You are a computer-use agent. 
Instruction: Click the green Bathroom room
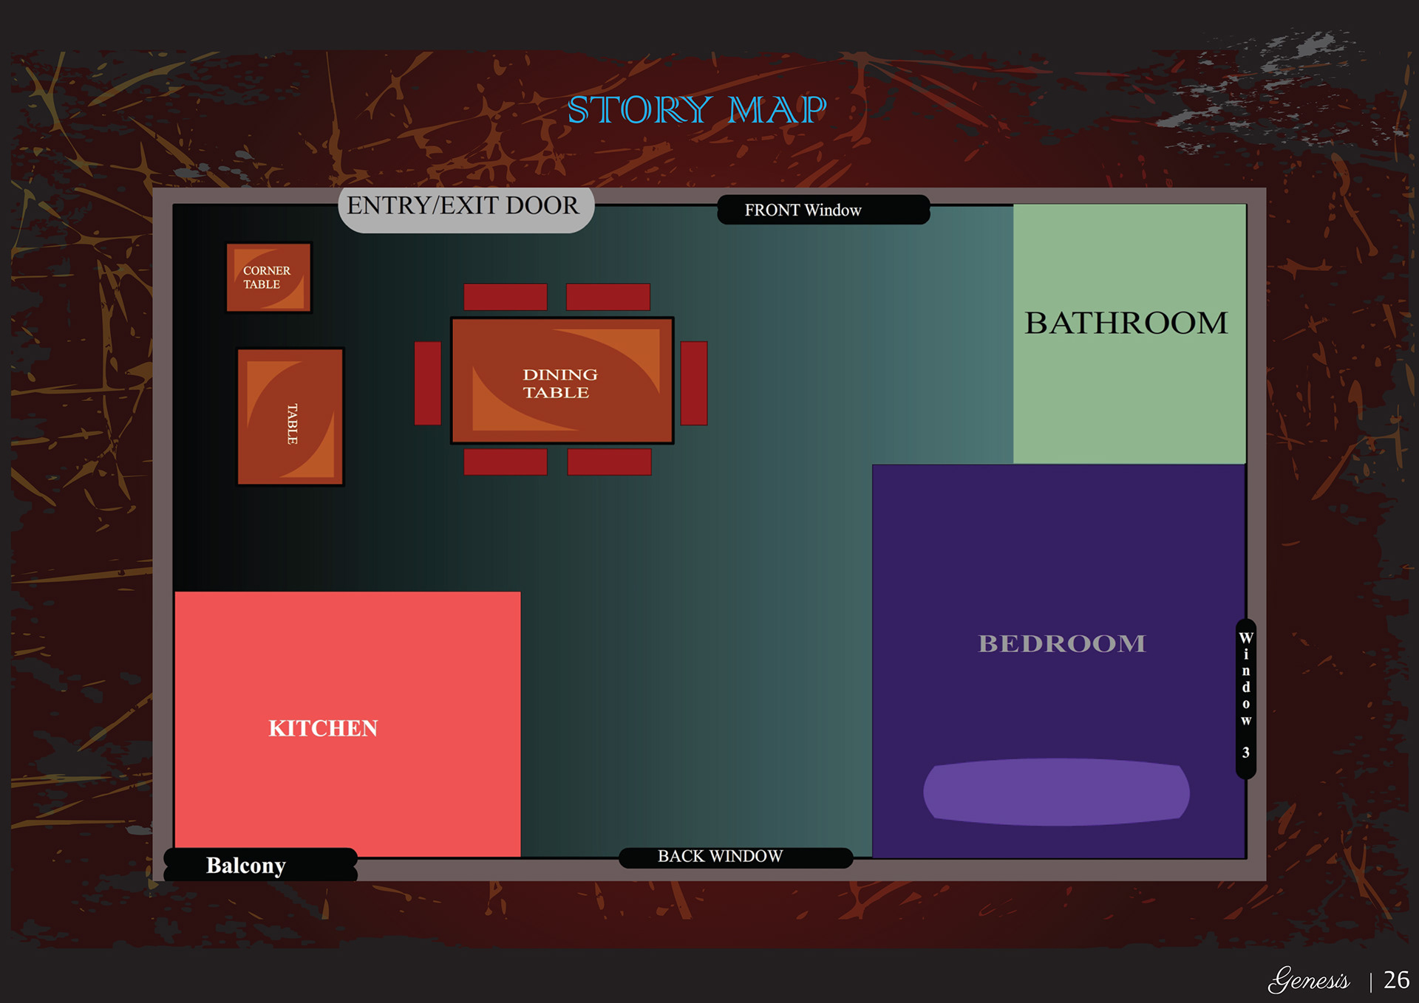pyautogui.click(x=1129, y=334)
